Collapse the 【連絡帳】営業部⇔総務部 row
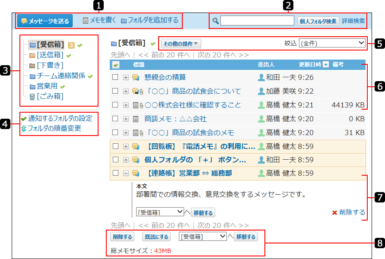385x259 pixels. tap(126, 174)
